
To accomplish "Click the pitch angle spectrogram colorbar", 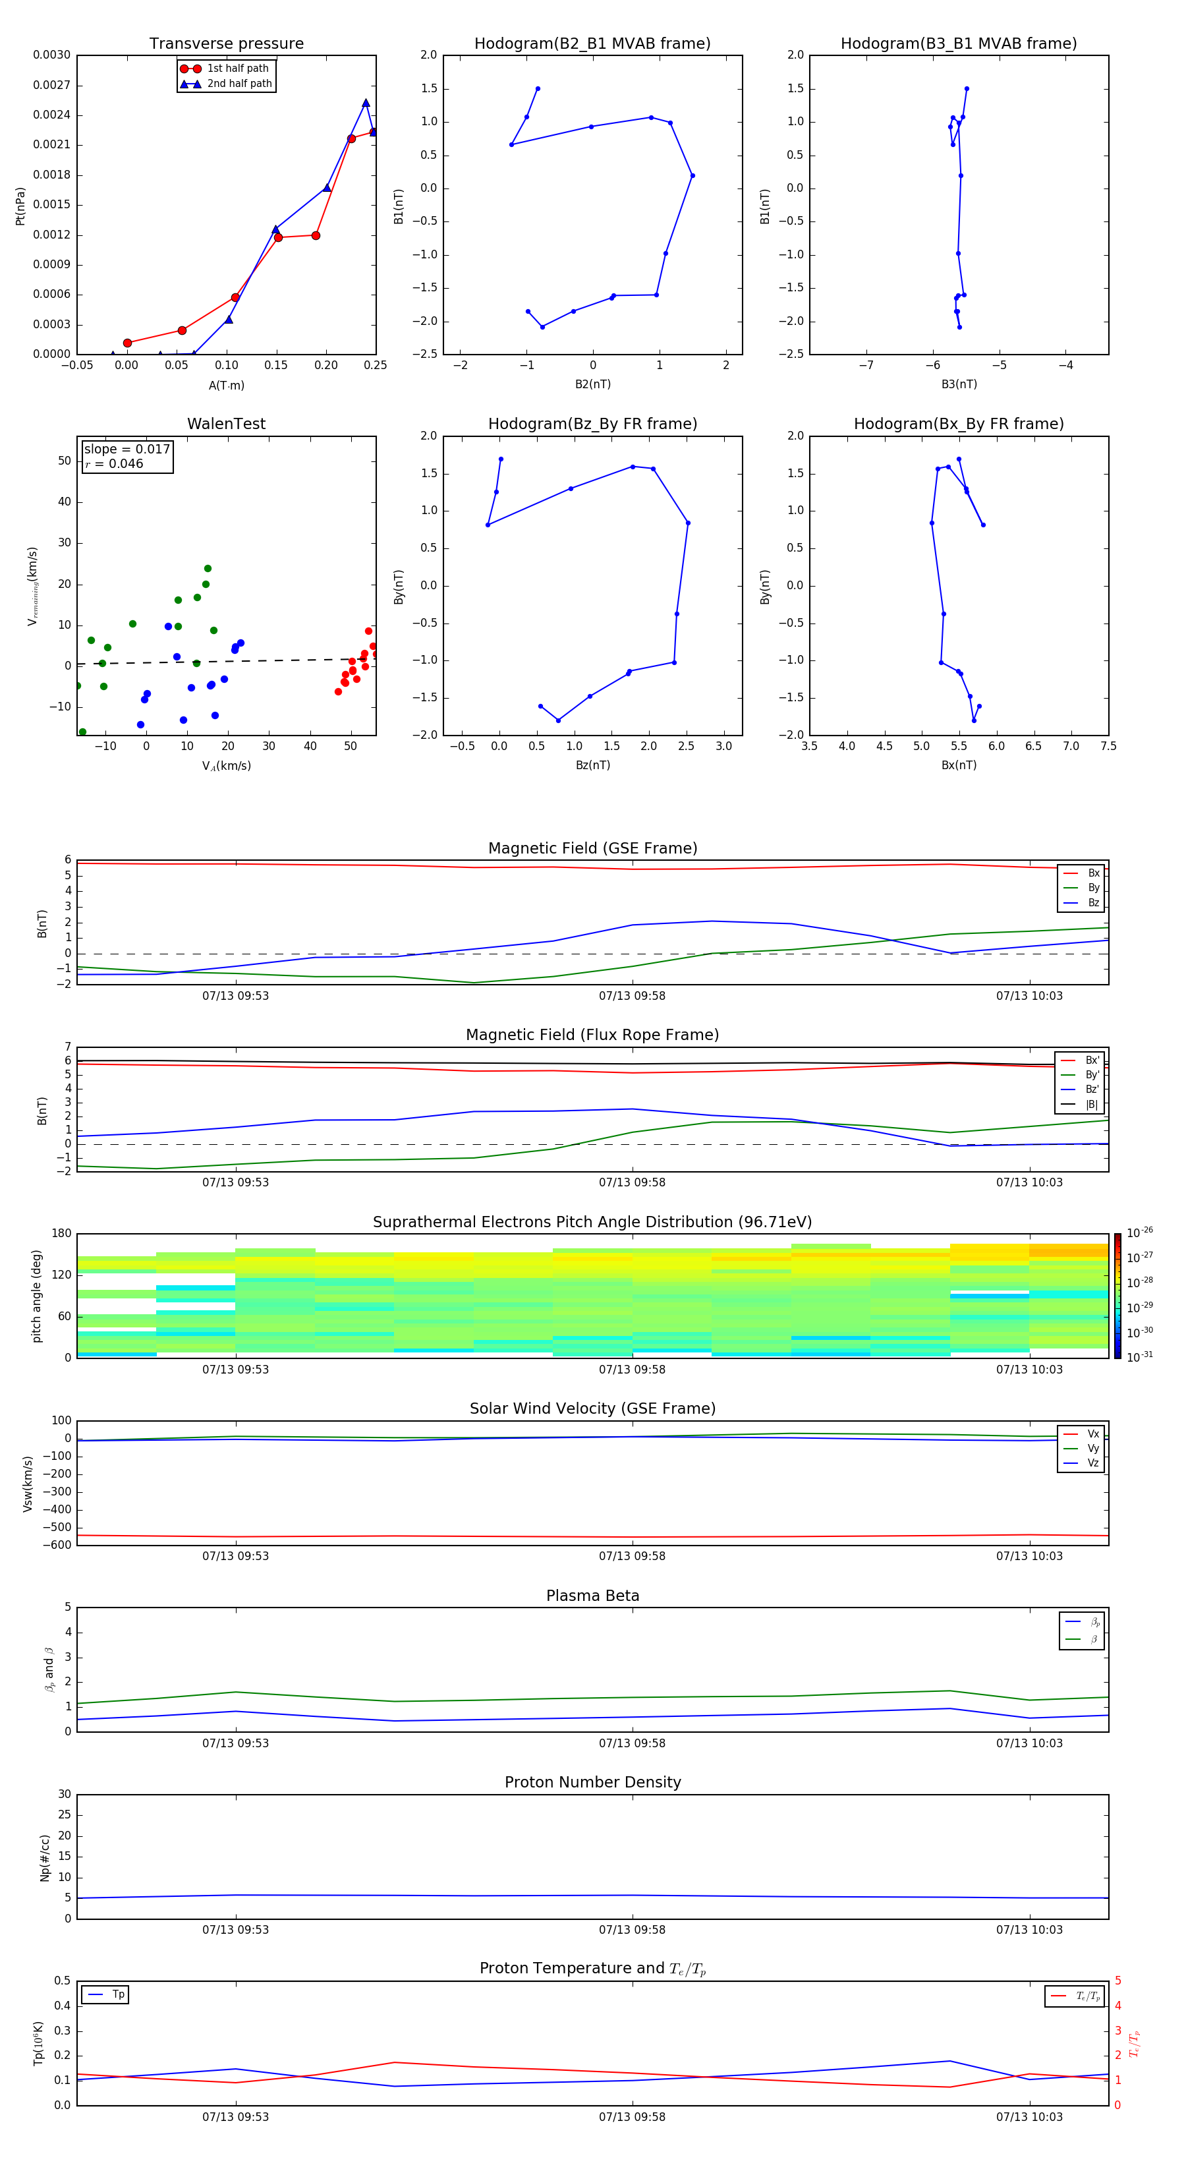I will click(x=1117, y=1296).
